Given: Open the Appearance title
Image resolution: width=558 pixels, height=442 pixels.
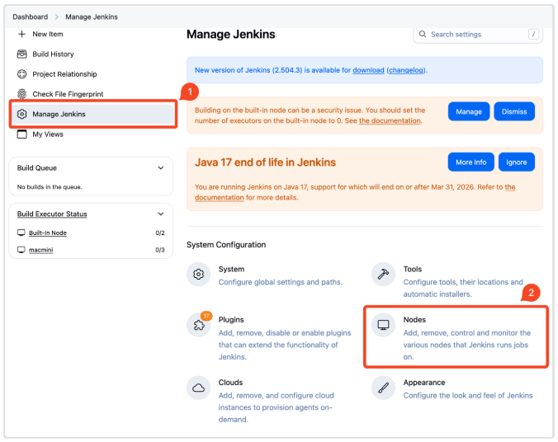Looking at the screenshot, I should (x=424, y=383).
